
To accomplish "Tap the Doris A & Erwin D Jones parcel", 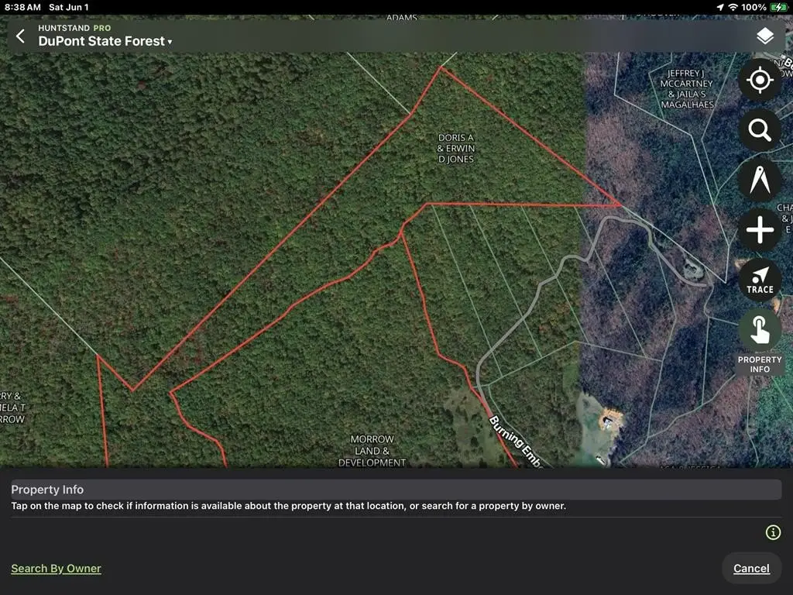I will (x=455, y=149).
